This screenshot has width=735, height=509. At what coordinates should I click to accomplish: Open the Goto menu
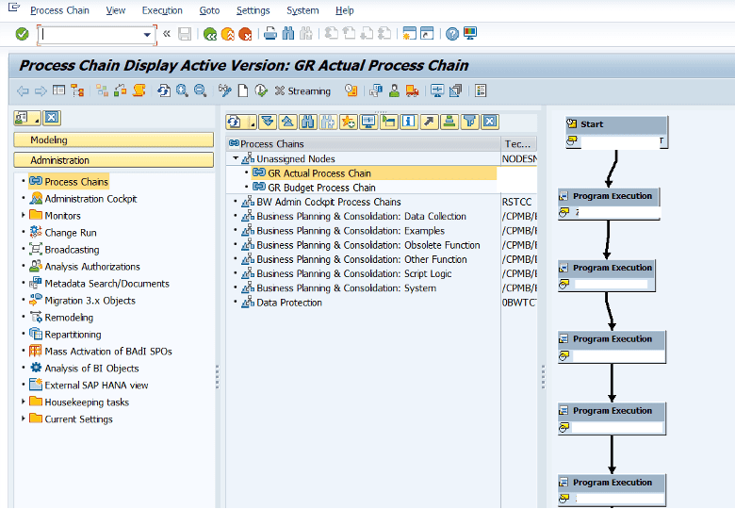209,10
